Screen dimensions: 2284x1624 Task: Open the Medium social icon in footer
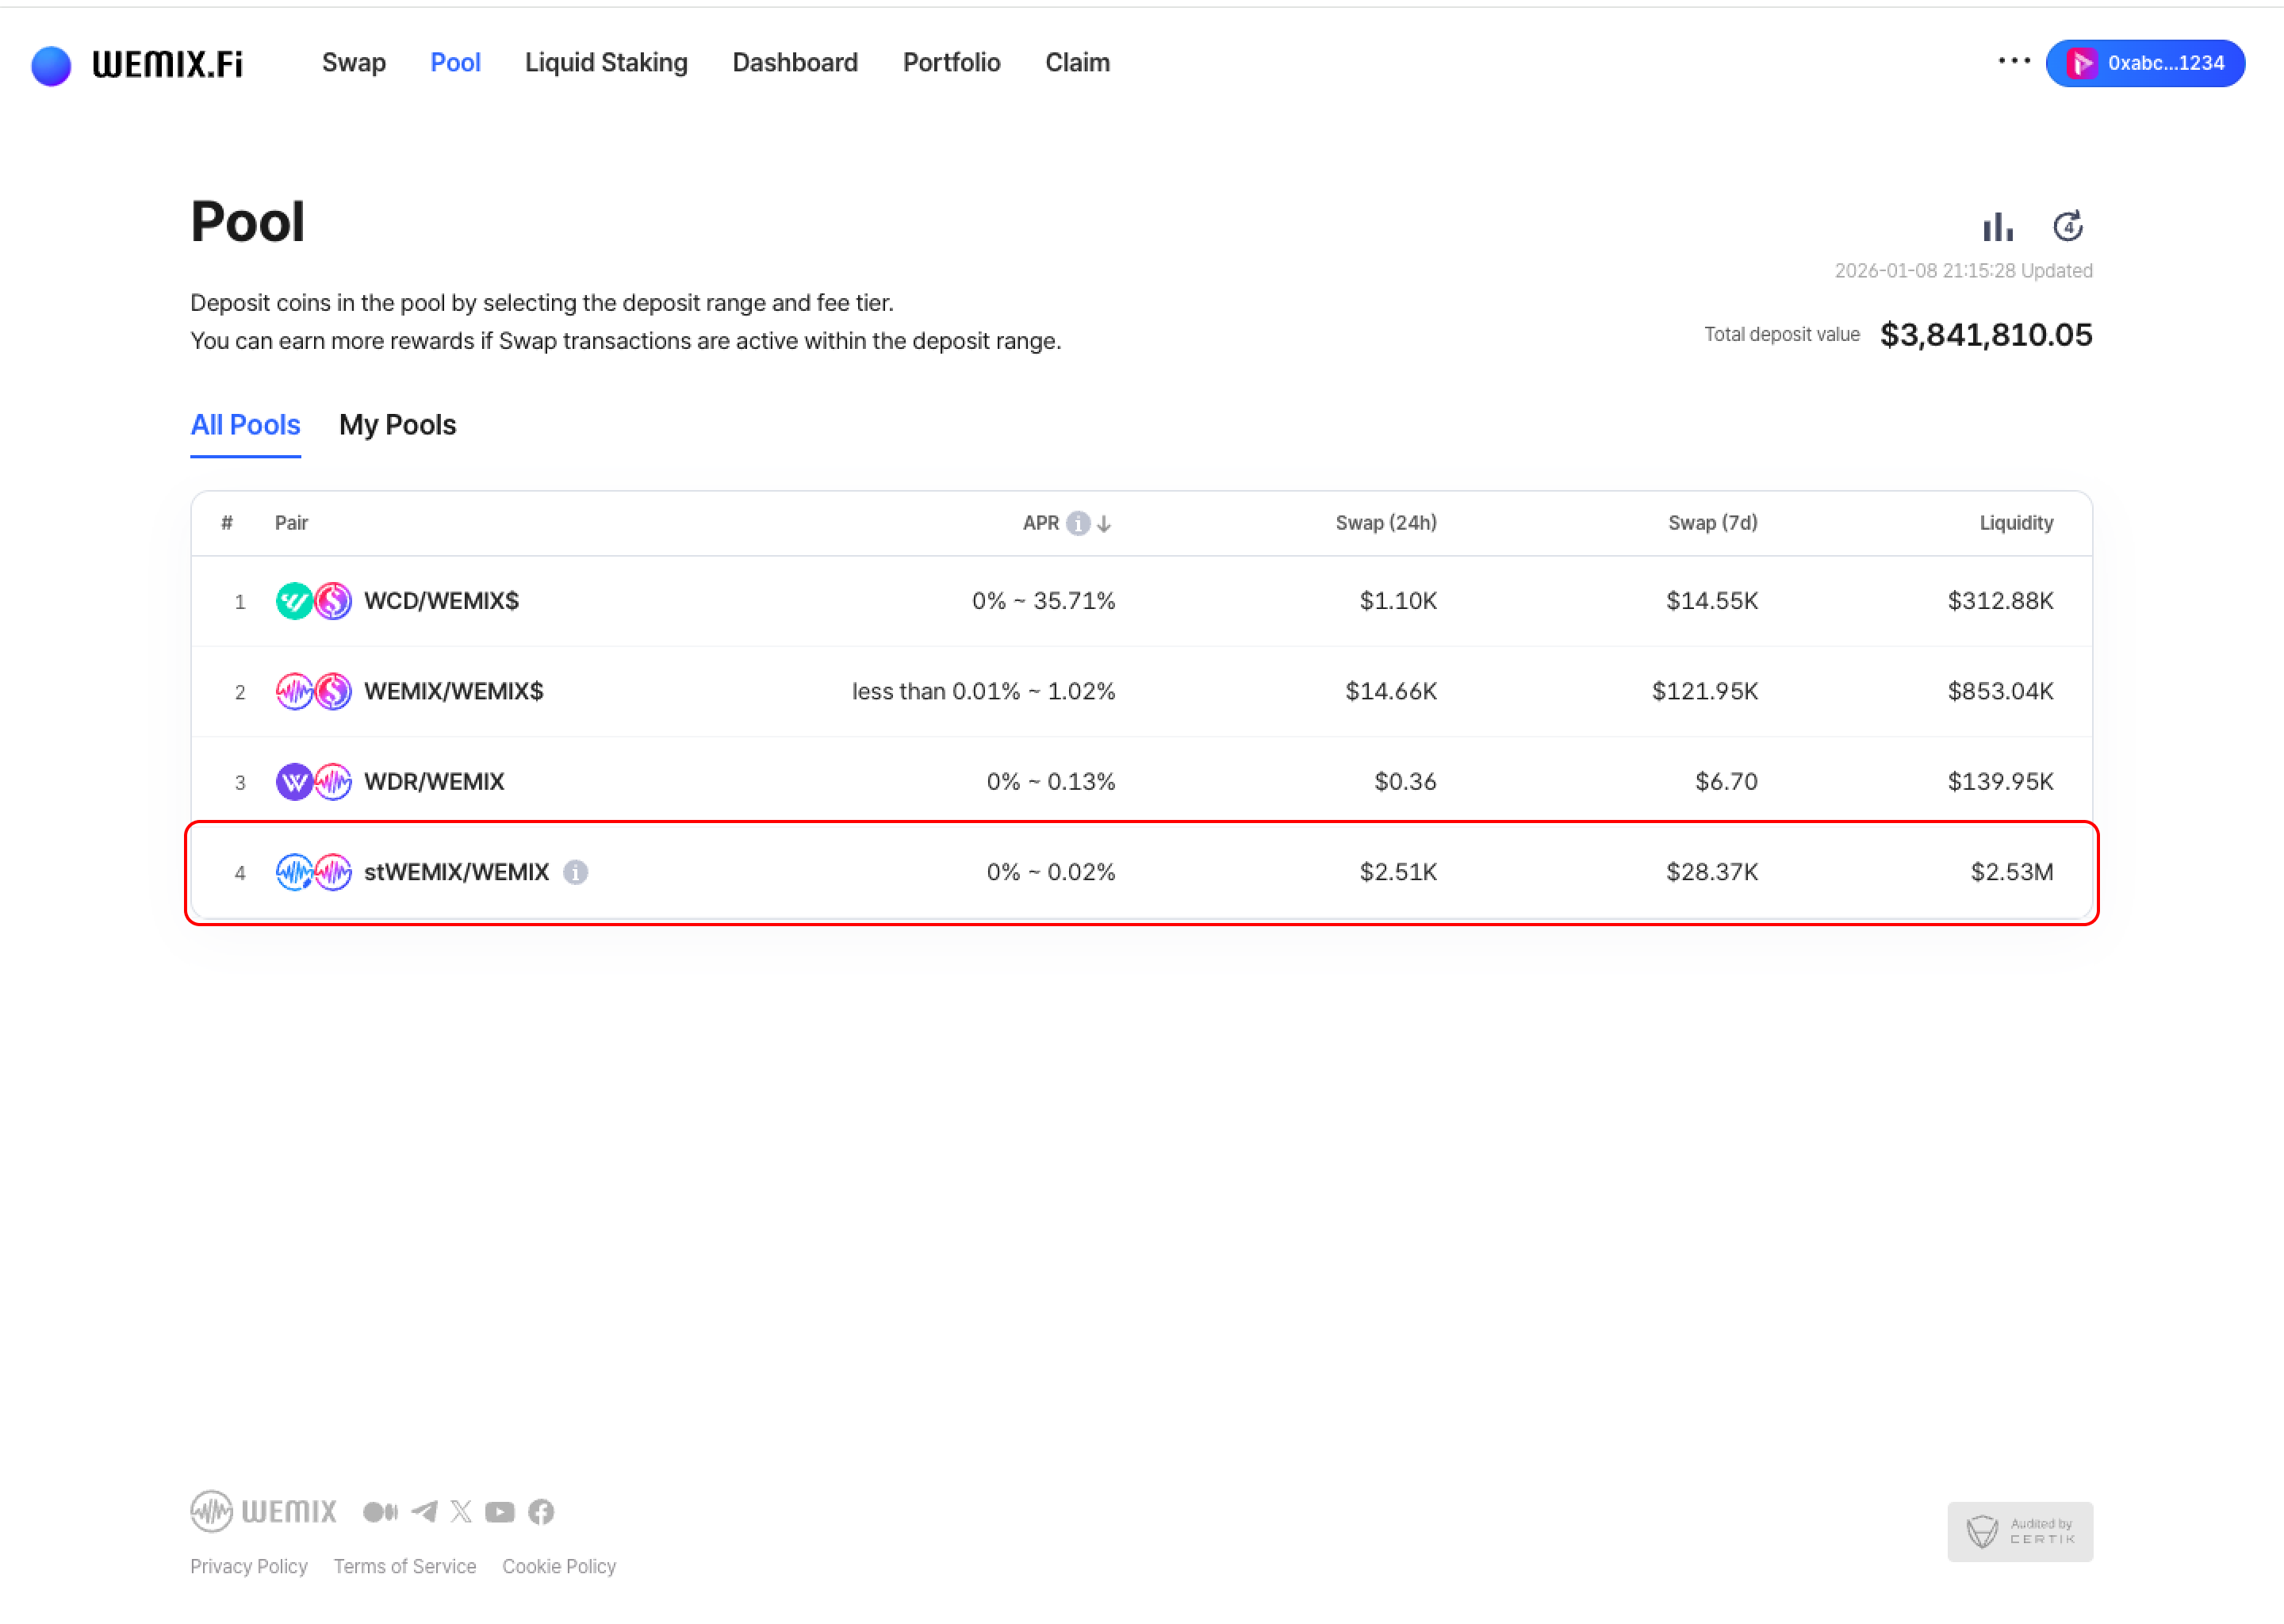pos(380,1511)
